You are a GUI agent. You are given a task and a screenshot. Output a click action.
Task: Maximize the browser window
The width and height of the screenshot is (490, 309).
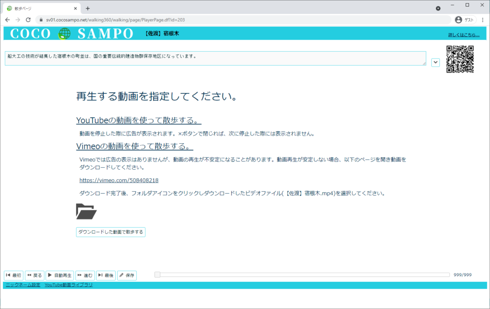click(467, 5)
